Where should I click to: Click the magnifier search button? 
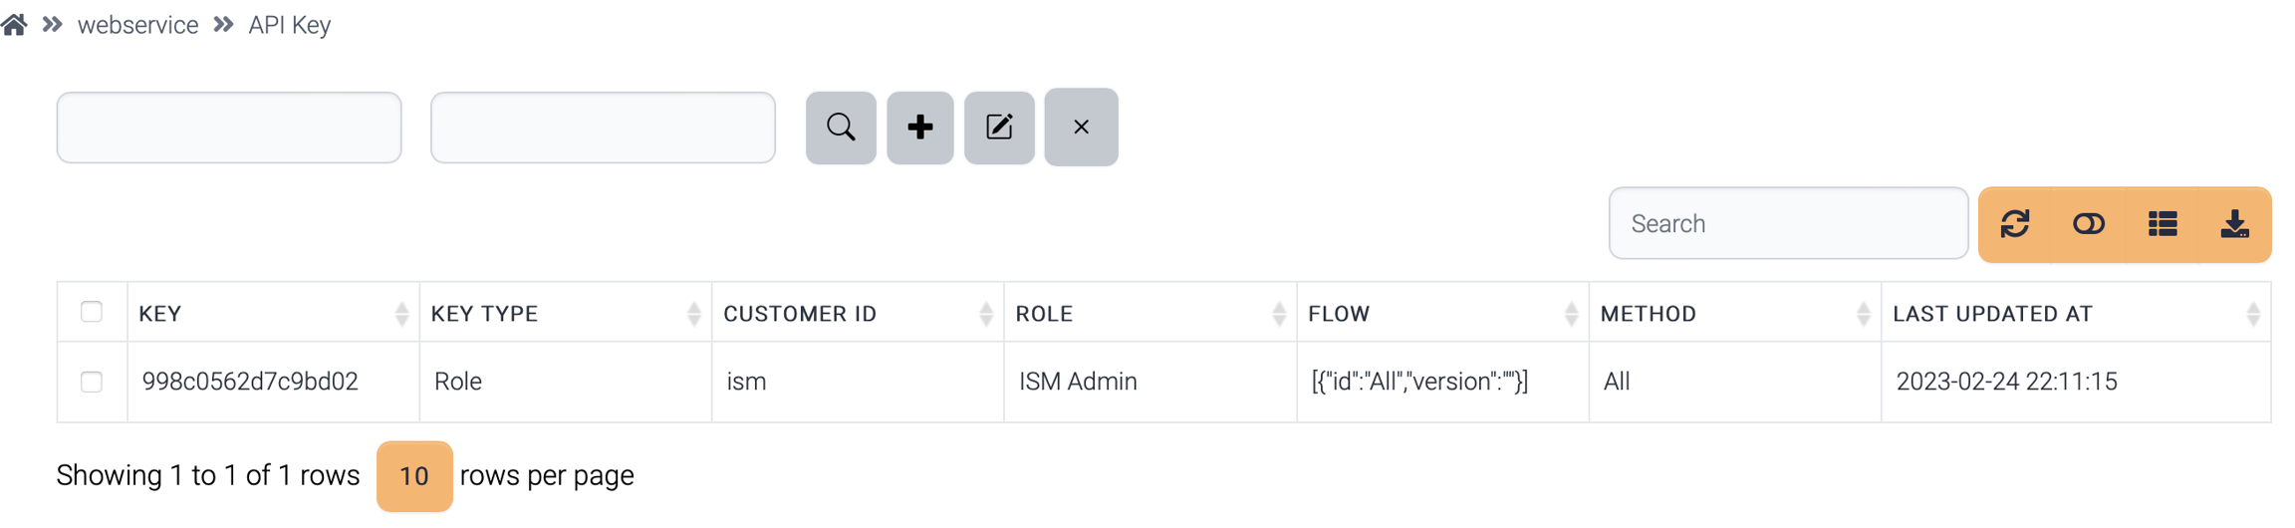[x=841, y=128]
